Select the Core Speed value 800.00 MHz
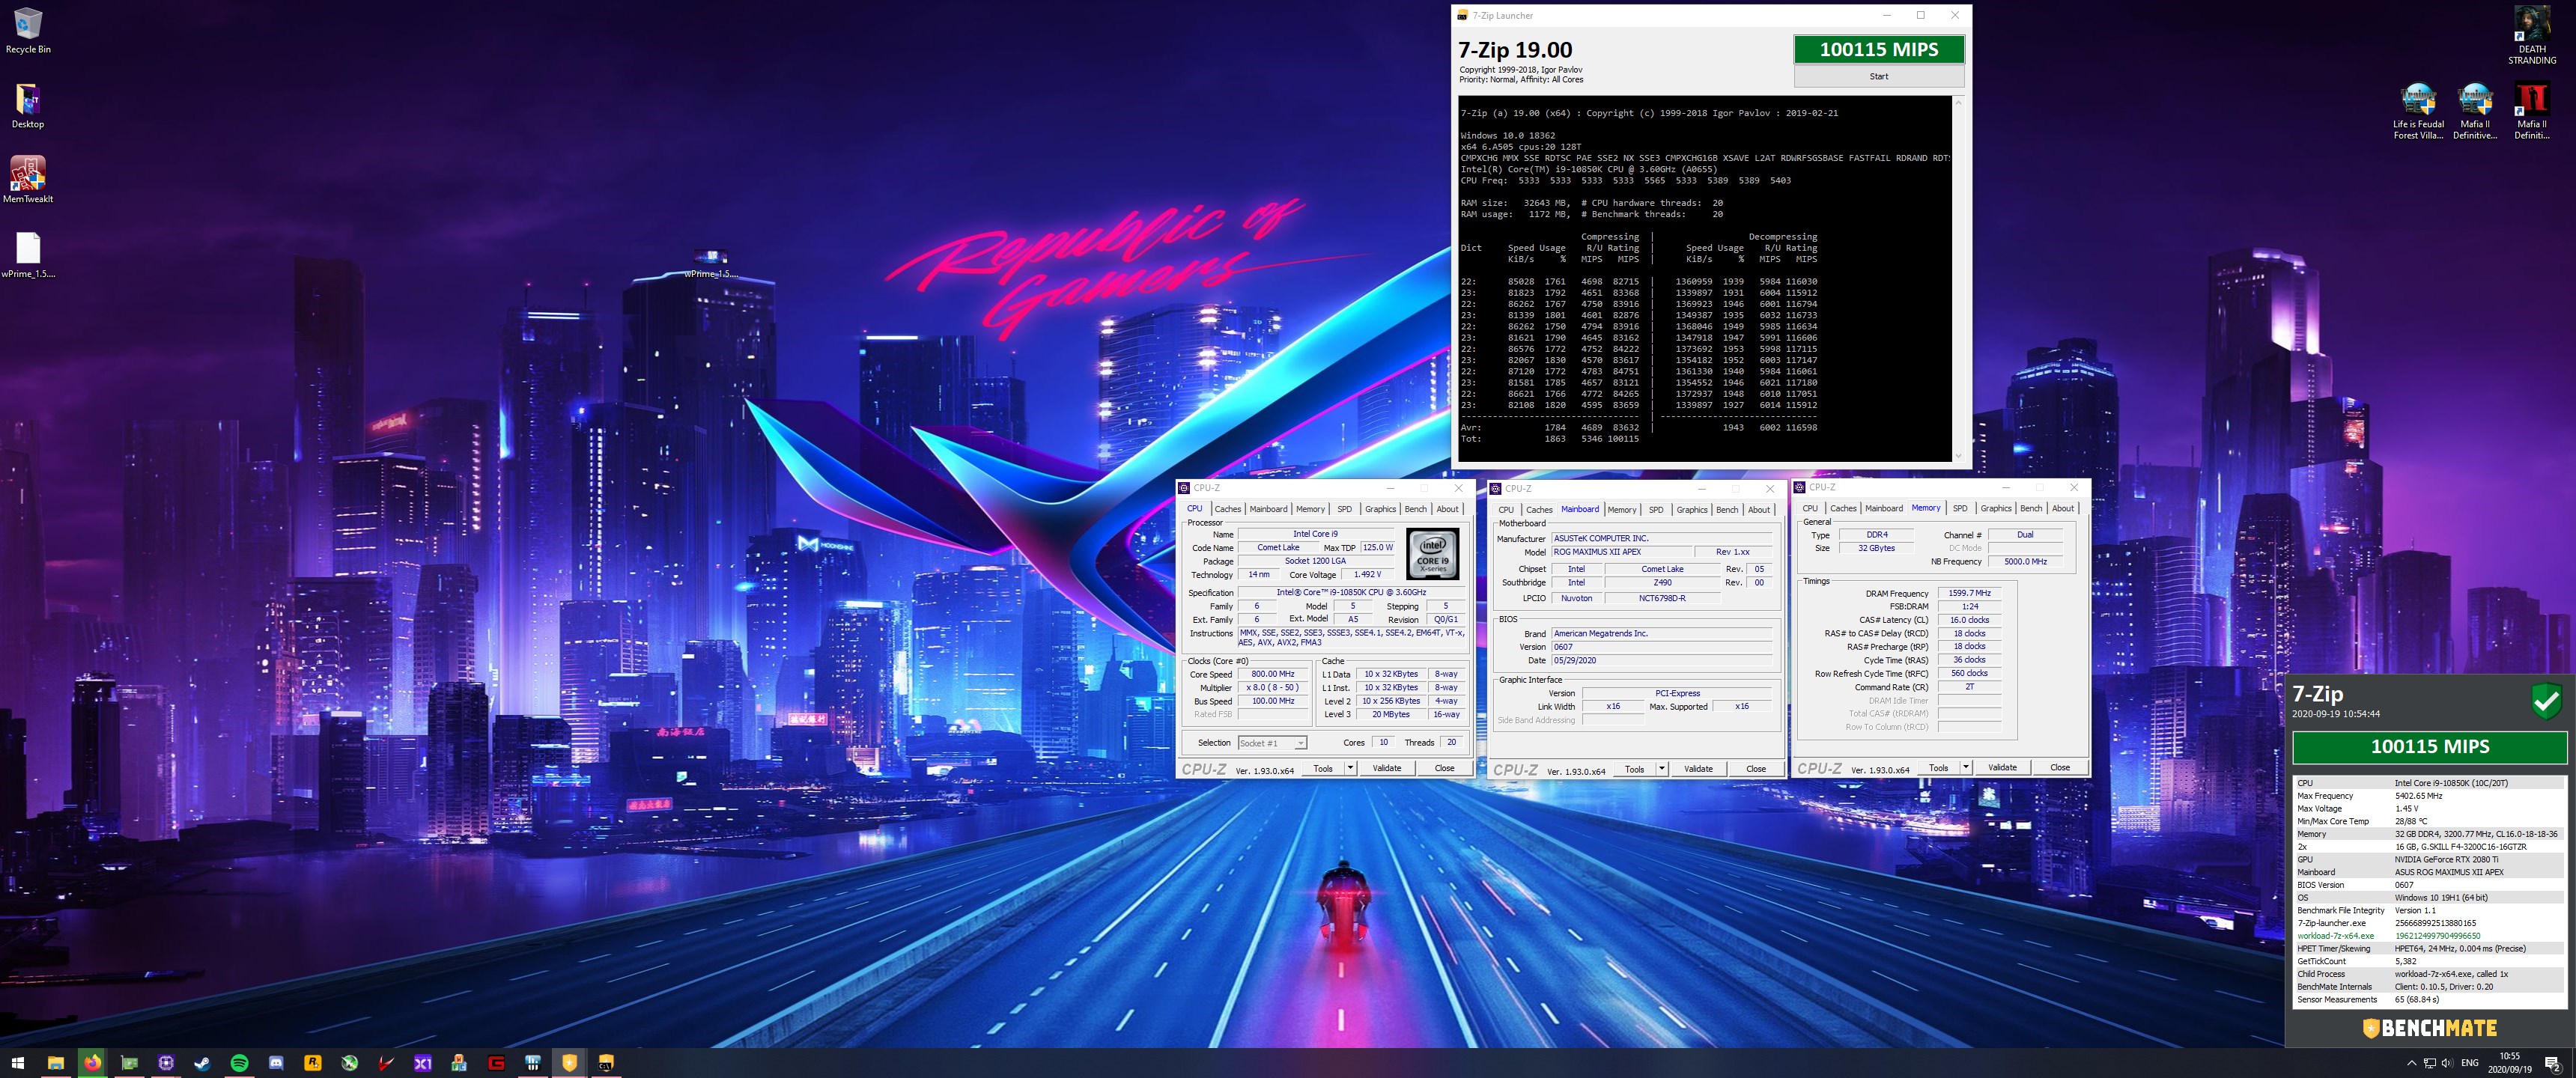Screen dimensions: 2576x1078 coord(1272,674)
